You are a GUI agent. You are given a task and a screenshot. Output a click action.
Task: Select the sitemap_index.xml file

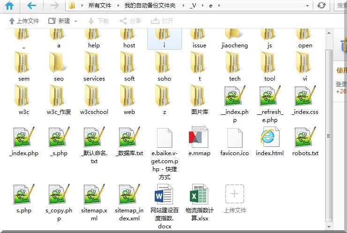(129, 203)
